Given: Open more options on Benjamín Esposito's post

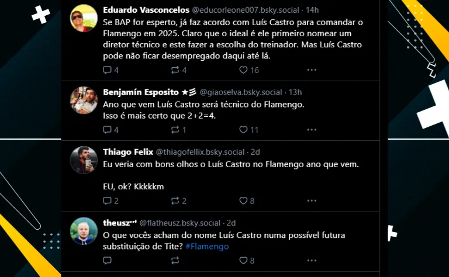Looking at the screenshot, I should pos(312,130).
